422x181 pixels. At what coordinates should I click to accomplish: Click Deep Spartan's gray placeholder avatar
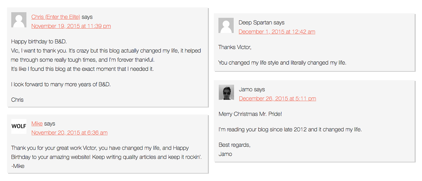[226, 26]
